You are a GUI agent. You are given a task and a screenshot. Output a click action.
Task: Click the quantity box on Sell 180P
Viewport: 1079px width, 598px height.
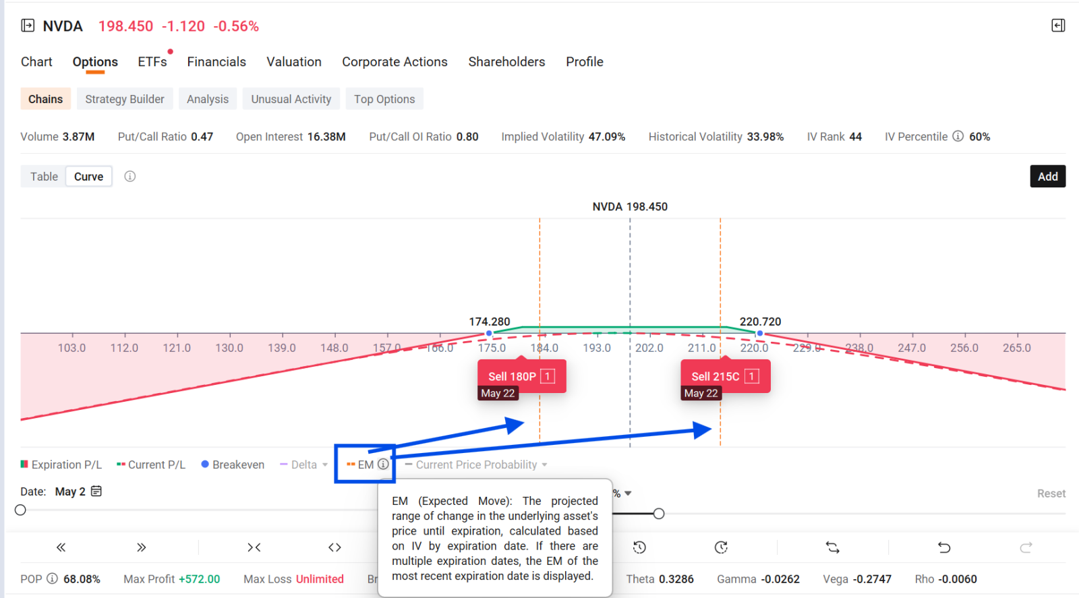[x=548, y=376]
